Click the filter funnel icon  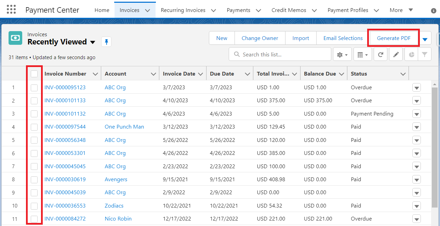(424, 55)
